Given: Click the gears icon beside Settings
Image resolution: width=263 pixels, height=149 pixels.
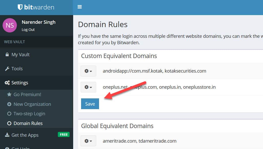Looking at the screenshot, I should pyautogui.click(x=7, y=83).
